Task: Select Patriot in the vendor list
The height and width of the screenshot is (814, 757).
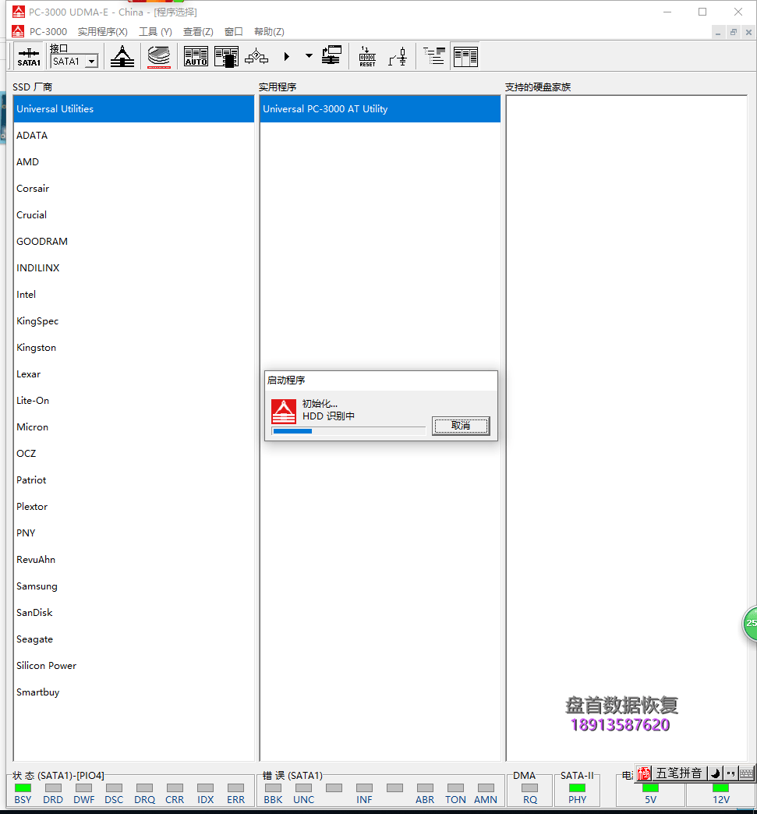Action: click(x=134, y=480)
